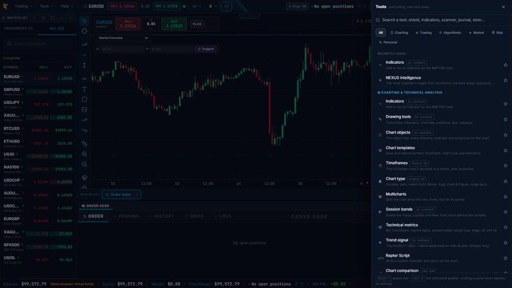Favourite the Multicharts tool
Viewport: 512px width, 288px height.
[506, 196]
